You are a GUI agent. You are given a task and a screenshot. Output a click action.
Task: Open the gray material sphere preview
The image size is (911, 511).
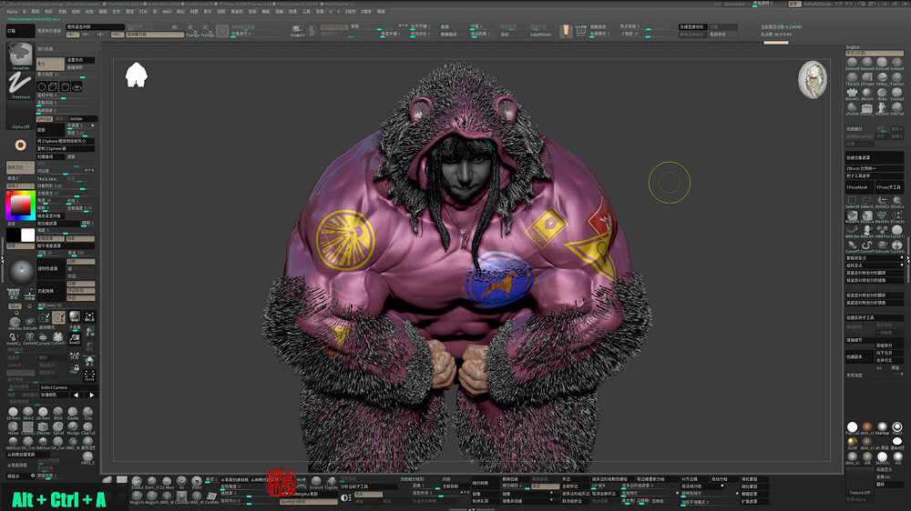pos(22,271)
